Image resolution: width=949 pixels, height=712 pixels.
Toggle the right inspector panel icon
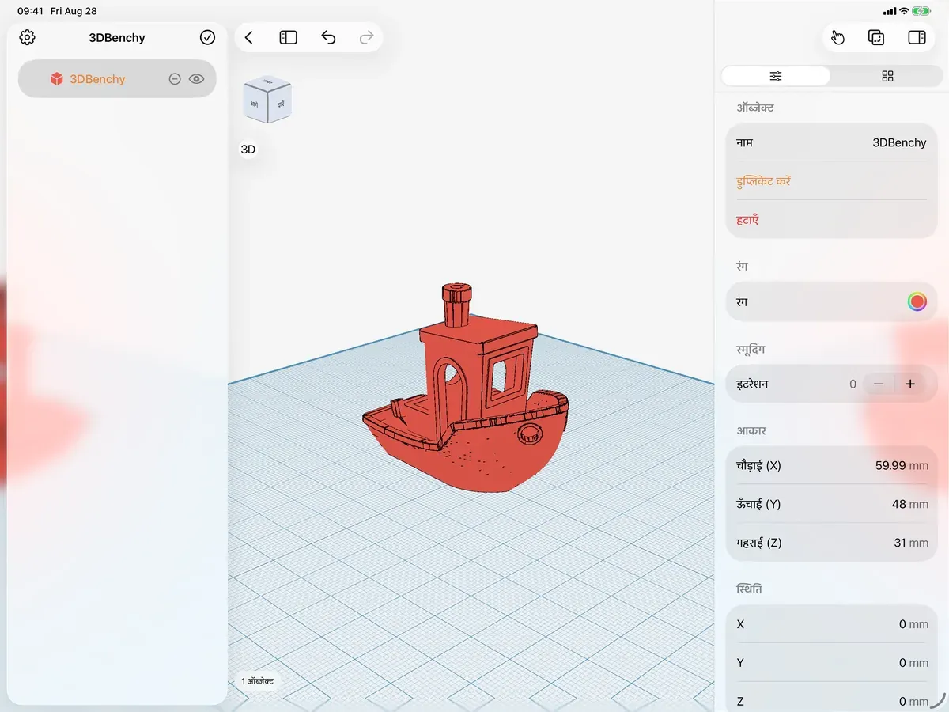917,37
